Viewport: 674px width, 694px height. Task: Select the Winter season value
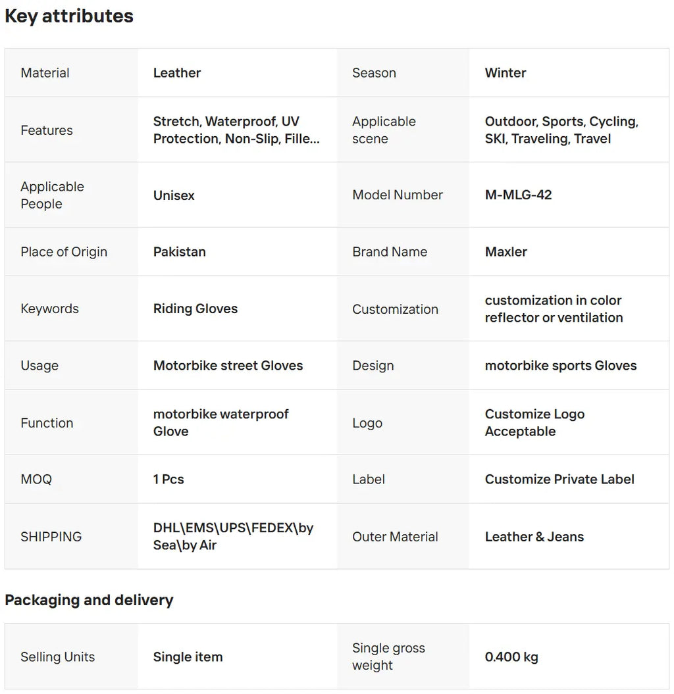coord(505,73)
